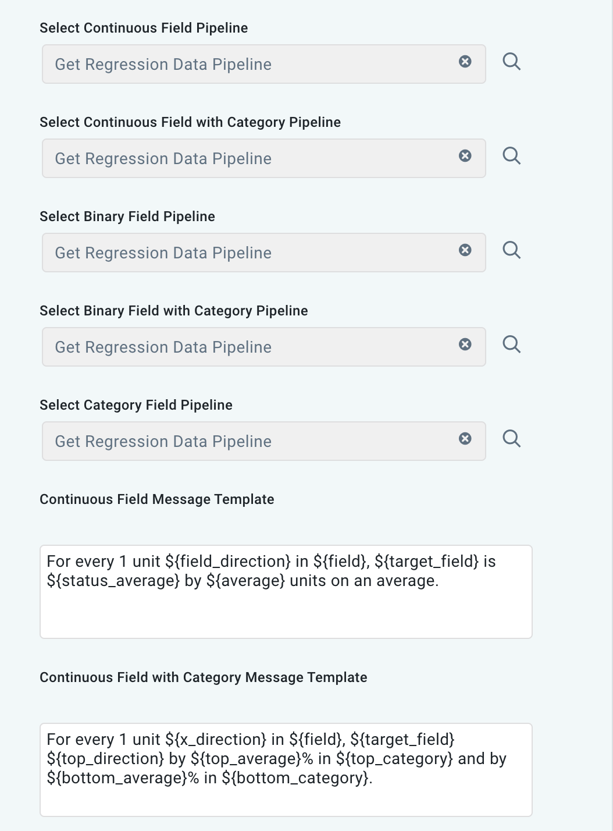Click the Binary Field with Category Pipeline field
Image resolution: width=613 pixels, height=831 pixels.
coord(233,347)
